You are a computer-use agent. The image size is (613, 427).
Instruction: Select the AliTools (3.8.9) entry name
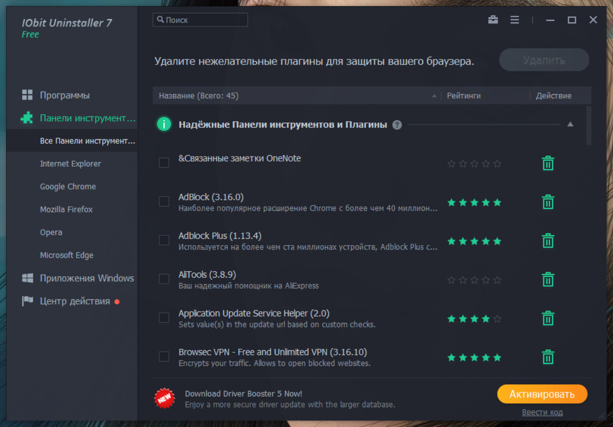(207, 274)
